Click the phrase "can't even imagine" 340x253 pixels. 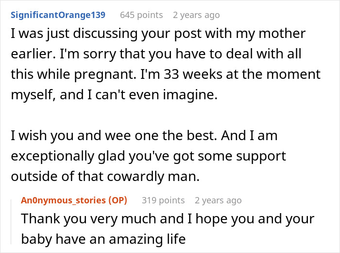coord(156,95)
